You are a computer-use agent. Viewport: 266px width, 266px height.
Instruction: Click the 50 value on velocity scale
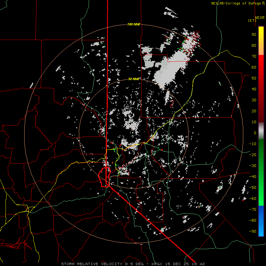(254, 78)
